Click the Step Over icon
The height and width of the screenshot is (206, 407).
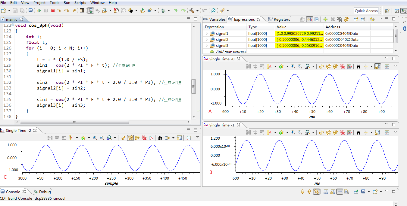tap(67, 11)
